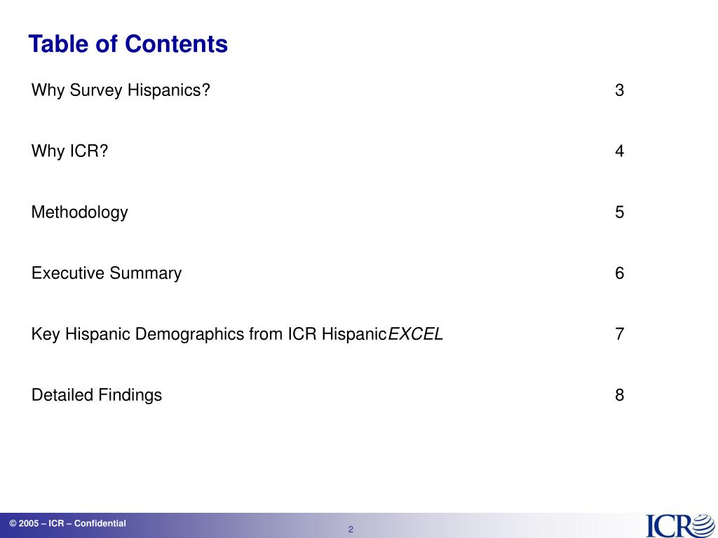The image size is (718, 538).
Task: Select the 'Why ICR?' contents entry
Action: click(69, 151)
